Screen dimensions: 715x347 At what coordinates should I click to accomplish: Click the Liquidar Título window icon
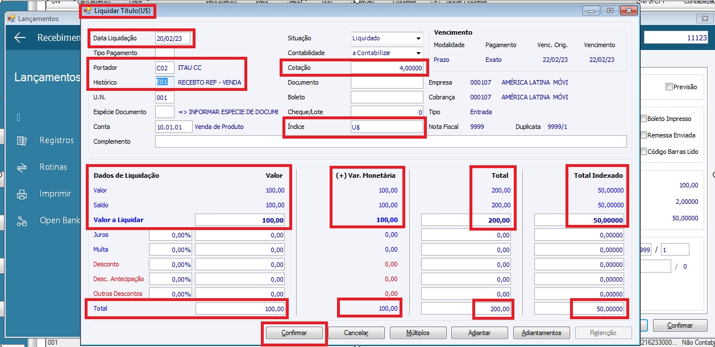point(87,10)
